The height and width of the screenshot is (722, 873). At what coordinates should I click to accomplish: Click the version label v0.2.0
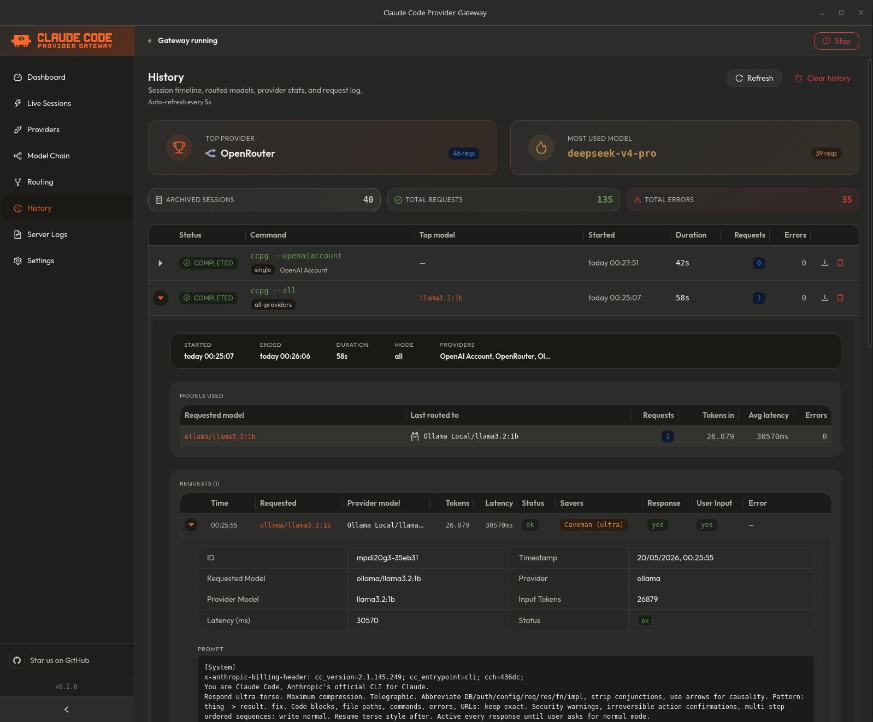67,687
